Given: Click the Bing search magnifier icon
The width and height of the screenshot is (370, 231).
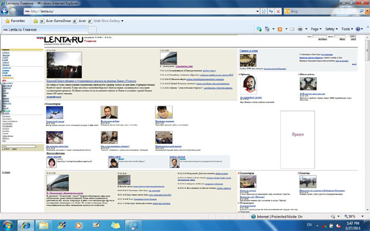Looking at the screenshot, I should (361, 11).
